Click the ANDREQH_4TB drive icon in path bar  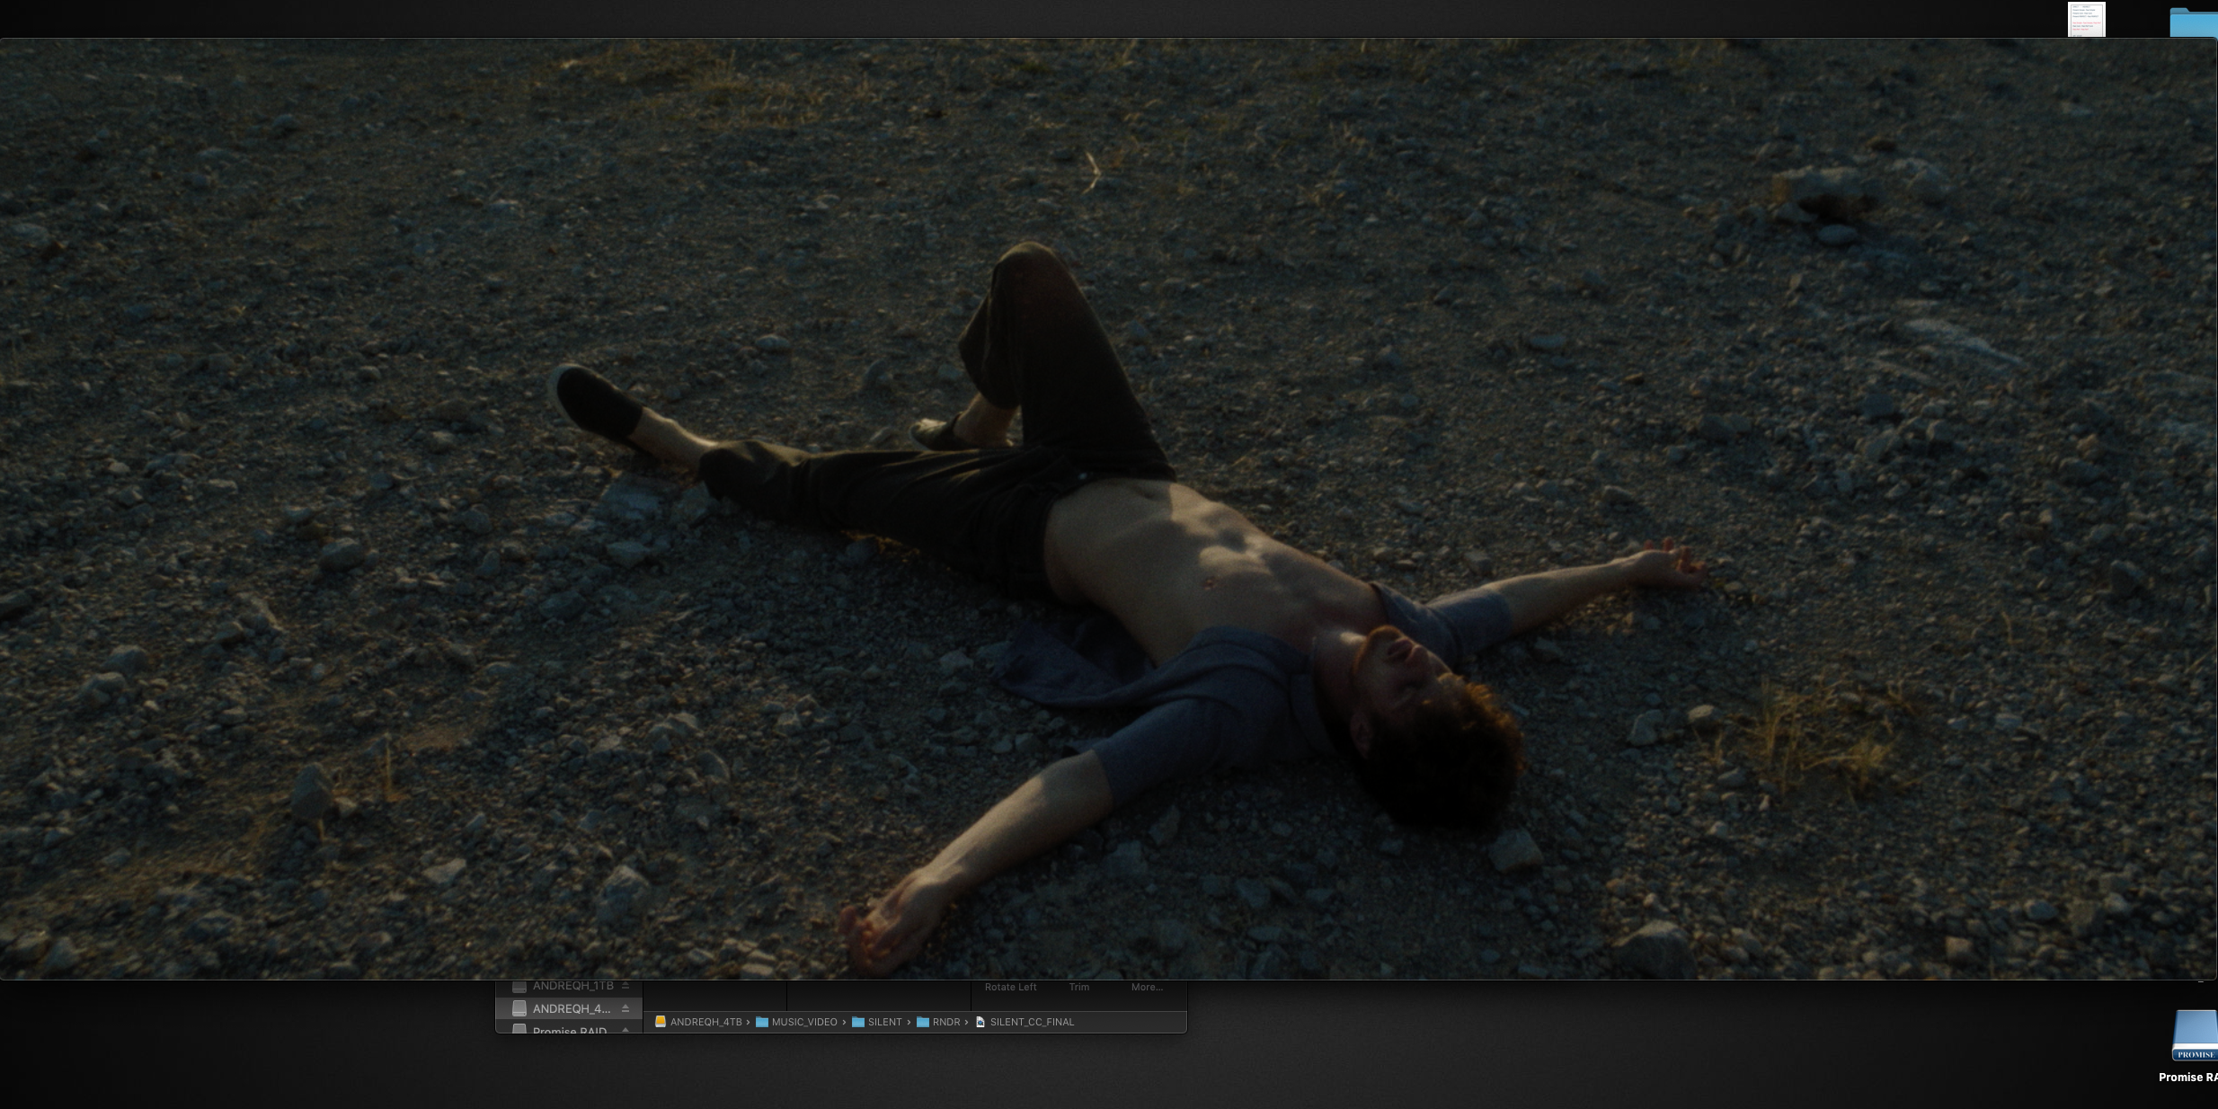[x=661, y=1022]
